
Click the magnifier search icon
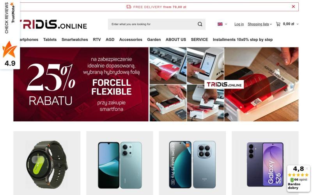coord(200,24)
